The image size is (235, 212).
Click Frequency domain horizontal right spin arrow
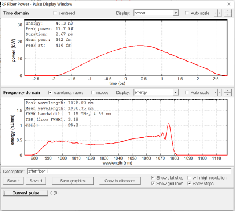(x=220, y=93)
